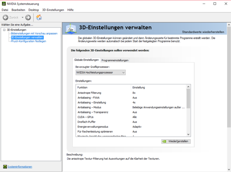Screen dimensions: 231x172
Task: Select the Energieverwaltungsmodus row
Action: (x=131, y=127)
